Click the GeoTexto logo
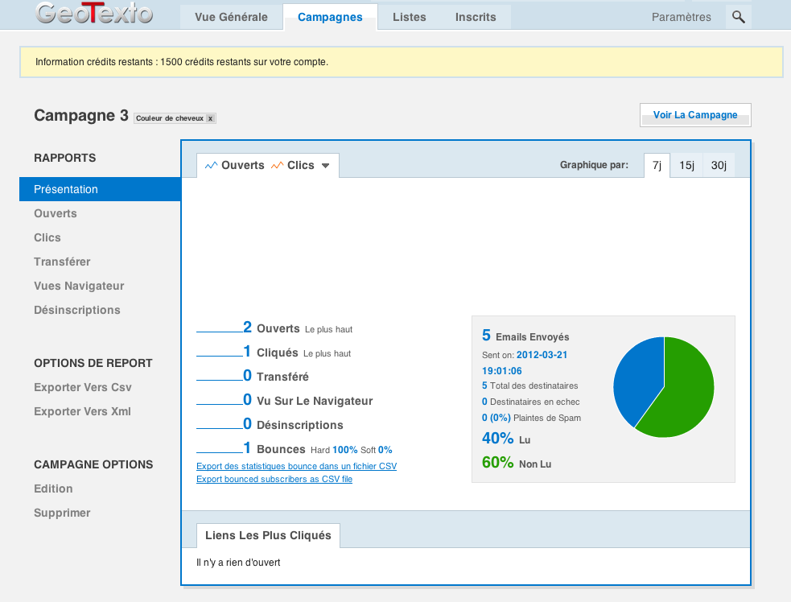 [94, 13]
